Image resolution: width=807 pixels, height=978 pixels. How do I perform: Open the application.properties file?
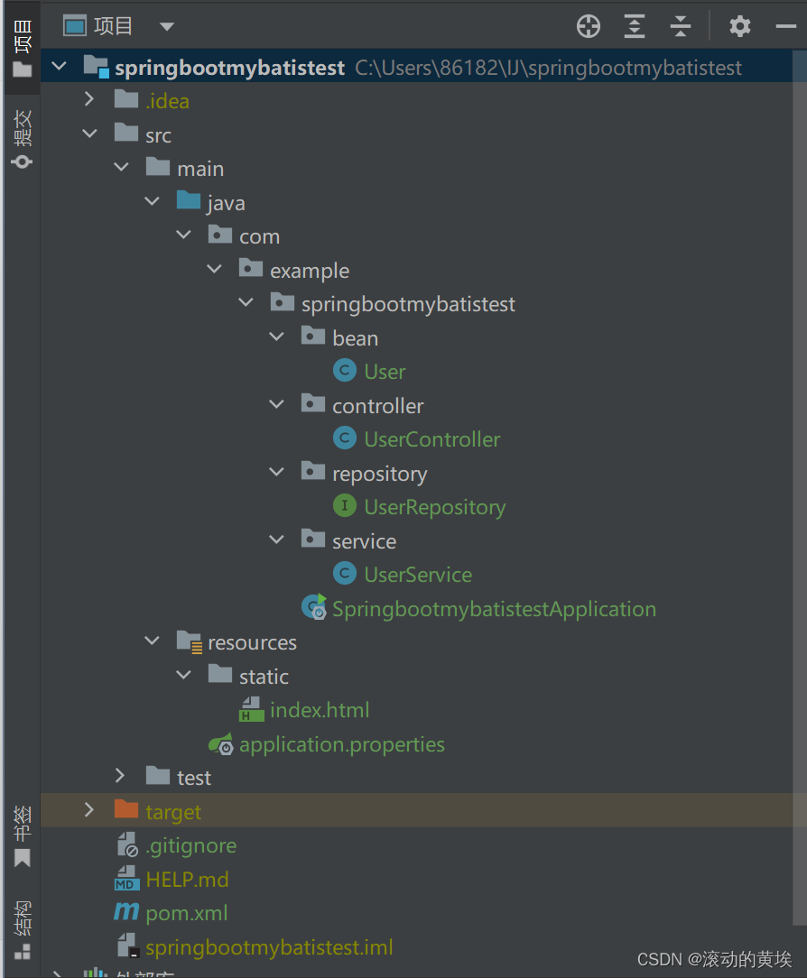[x=341, y=743]
